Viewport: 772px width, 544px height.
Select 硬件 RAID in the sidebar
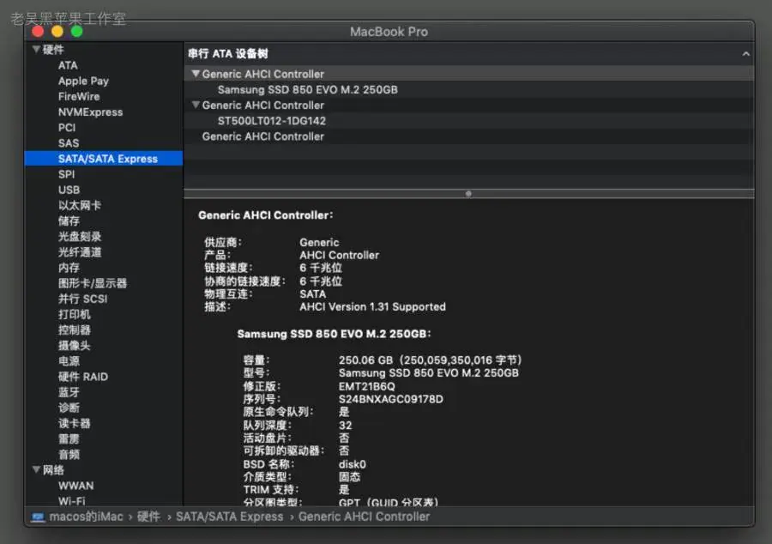[82, 377]
